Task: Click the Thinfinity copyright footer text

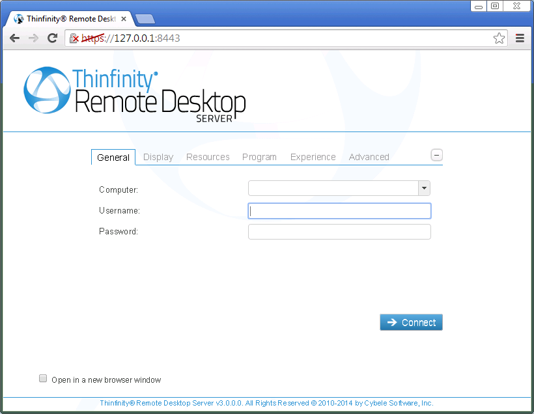Action: coord(266,403)
